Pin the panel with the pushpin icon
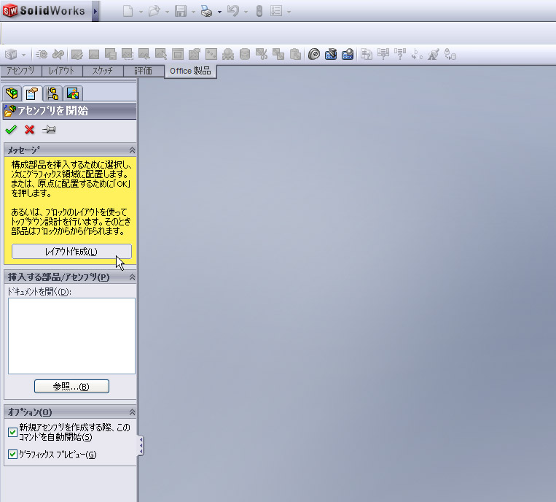The width and height of the screenshot is (556, 502). 49,130
